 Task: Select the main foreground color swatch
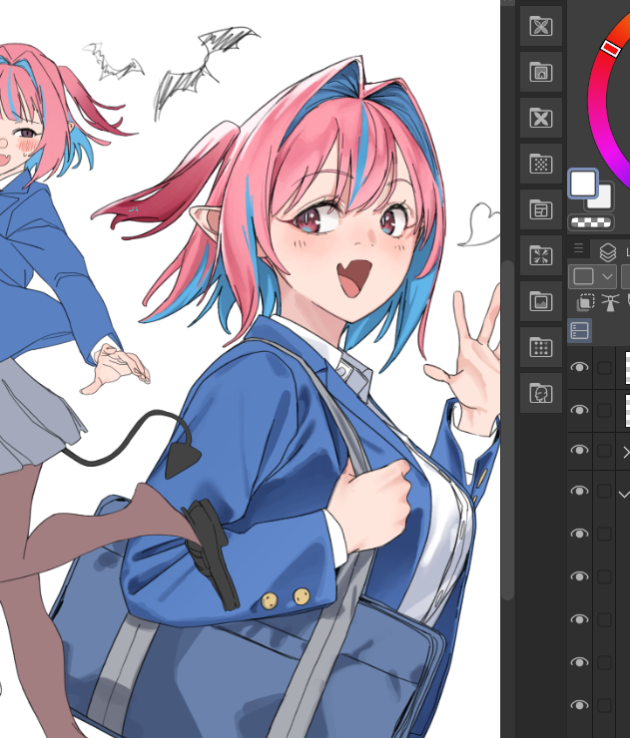pyautogui.click(x=583, y=184)
